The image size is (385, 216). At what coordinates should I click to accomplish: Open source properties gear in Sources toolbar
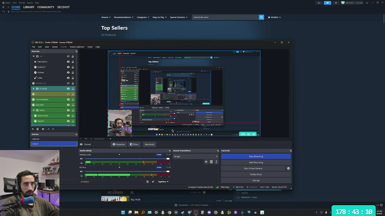click(x=43, y=129)
